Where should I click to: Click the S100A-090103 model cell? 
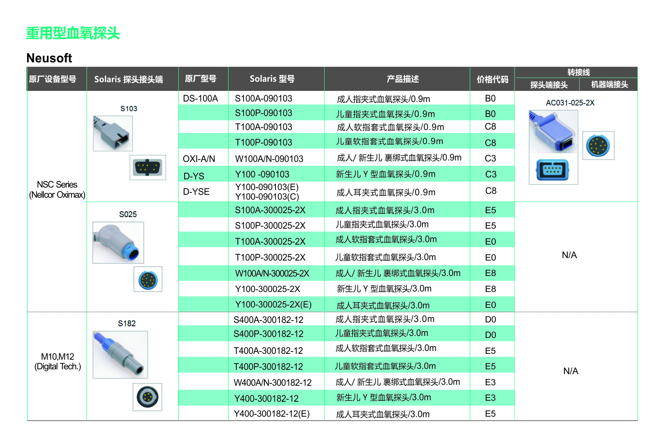point(263,99)
